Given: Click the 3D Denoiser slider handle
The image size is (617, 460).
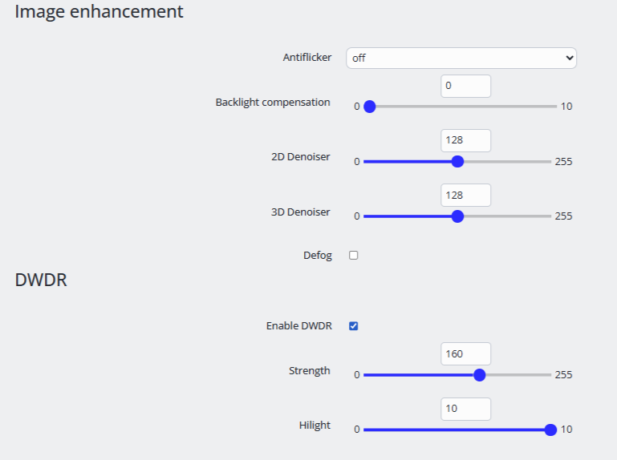Looking at the screenshot, I should click(457, 216).
